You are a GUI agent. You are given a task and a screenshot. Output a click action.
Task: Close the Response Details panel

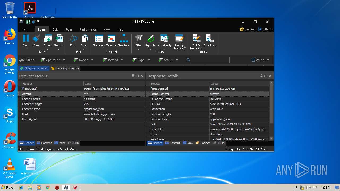pyautogui.click(x=270, y=76)
